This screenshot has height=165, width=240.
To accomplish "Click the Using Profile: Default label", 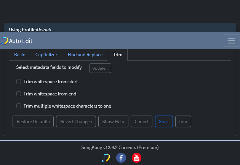I will [30, 30].
